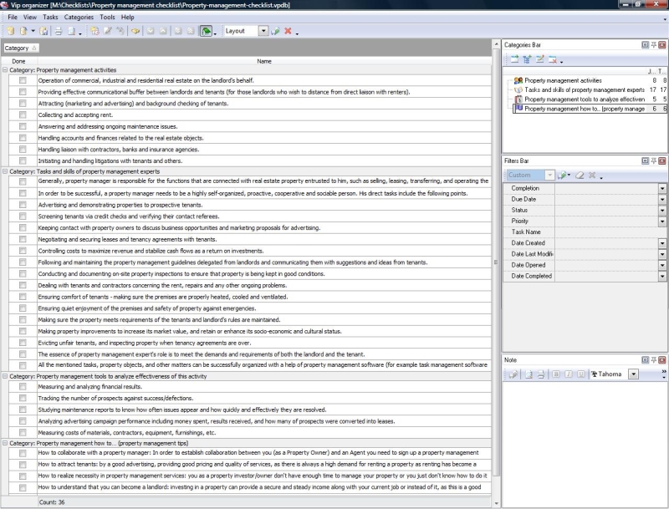Sort by the Category grouping header button

[x=19, y=48]
